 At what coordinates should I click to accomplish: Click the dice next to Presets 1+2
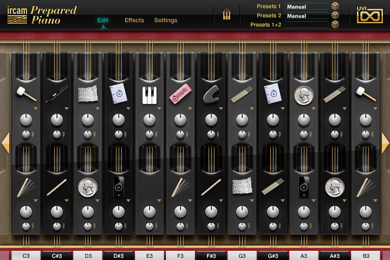[x=335, y=24]
